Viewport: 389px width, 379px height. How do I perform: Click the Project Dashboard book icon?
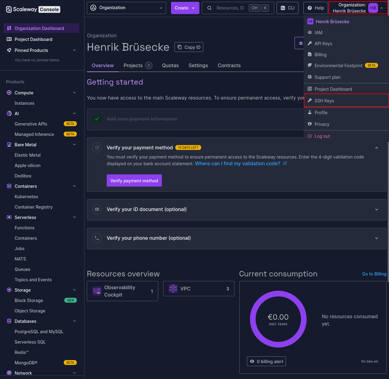(9, 39)
